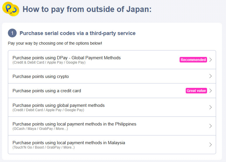This screenshot has width=226, height=162.
Task: Click the GCash / Maya / GrabPay subtitle
Action: tap(40, 129)
